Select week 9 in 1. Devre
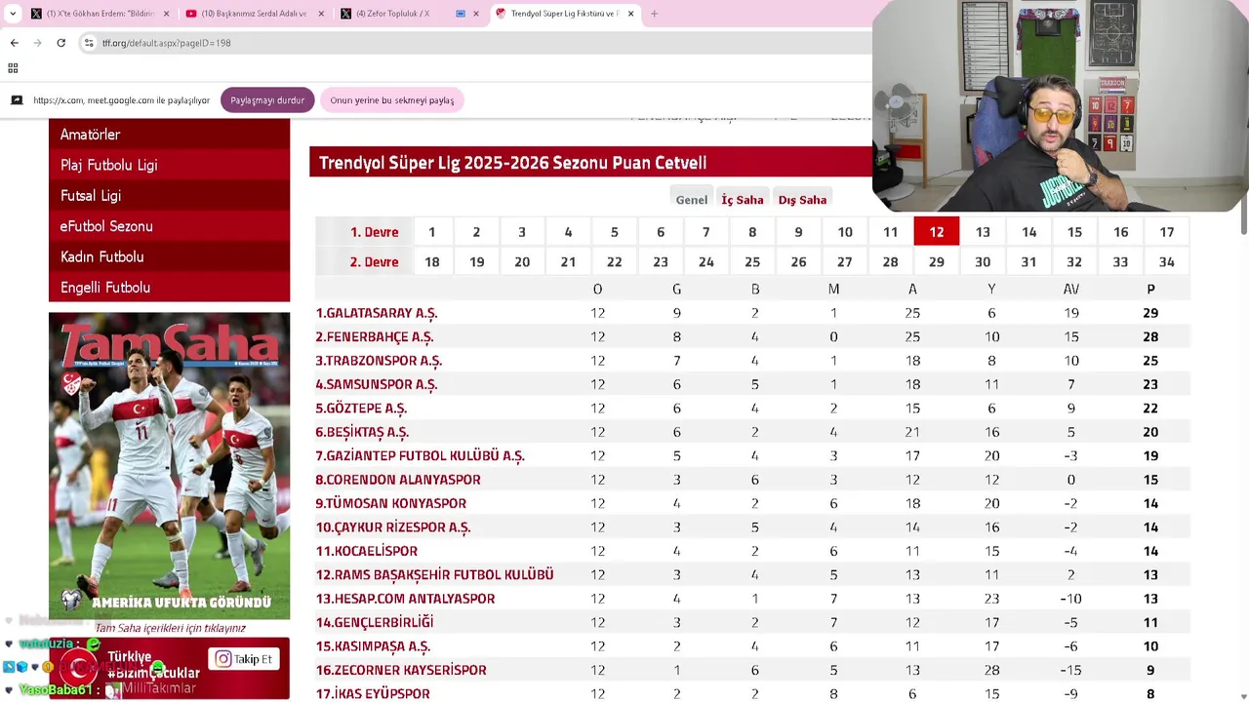This screenshot has width=1249, height=702. 798,232
